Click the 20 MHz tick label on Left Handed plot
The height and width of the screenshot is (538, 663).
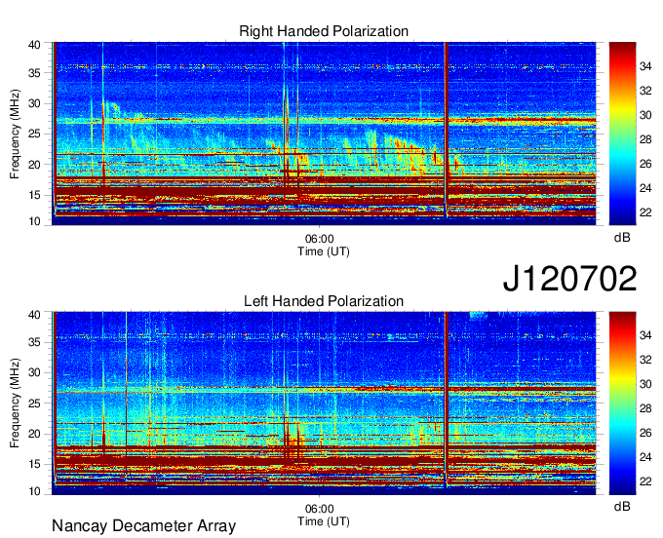coord(34,434)
